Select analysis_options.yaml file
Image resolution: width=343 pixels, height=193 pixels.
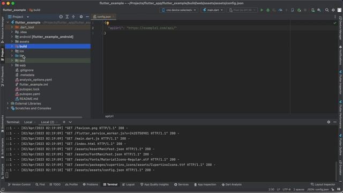click(x=35, y=80)
